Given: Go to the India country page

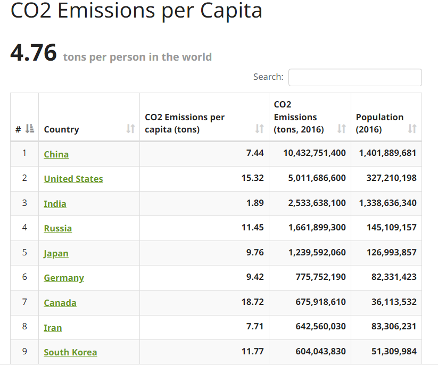Looking at the screenshot, I should click(x=55, y=204).
